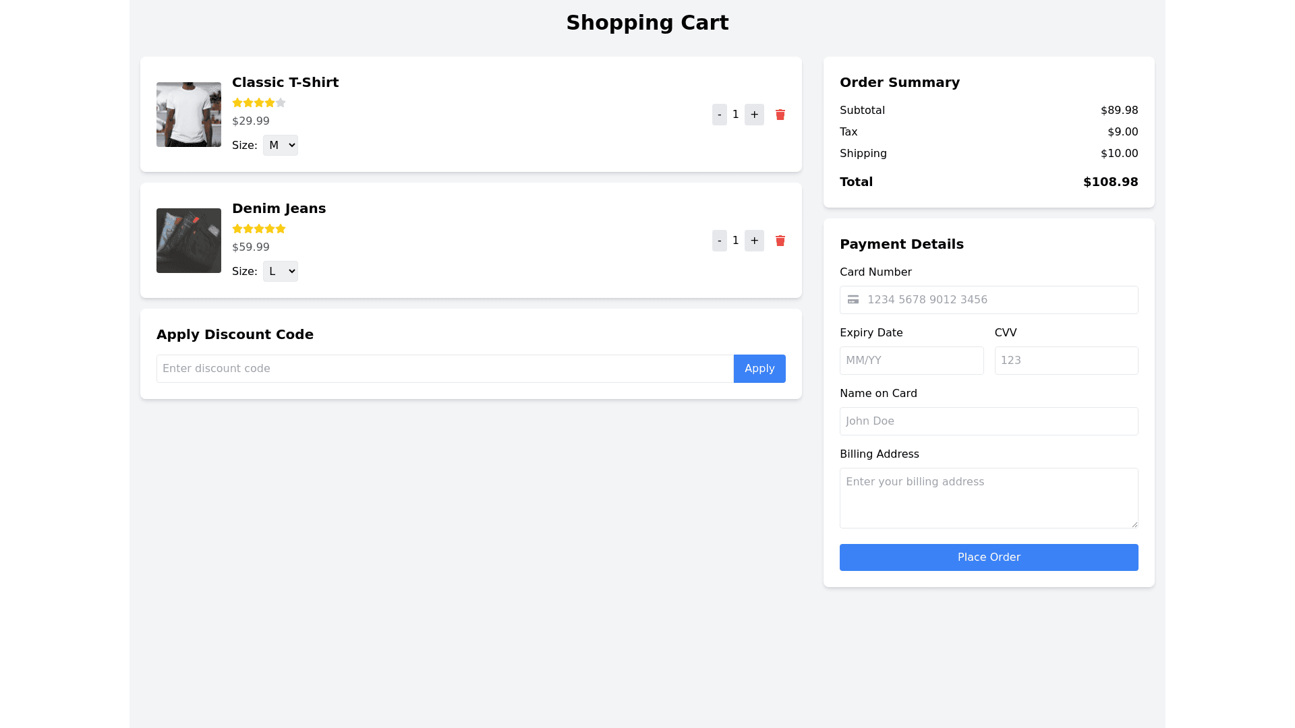This screenshot has height=728, width=1295.
Task: Open the T-Shirt size dropdown
Action: tap(280, 146)
